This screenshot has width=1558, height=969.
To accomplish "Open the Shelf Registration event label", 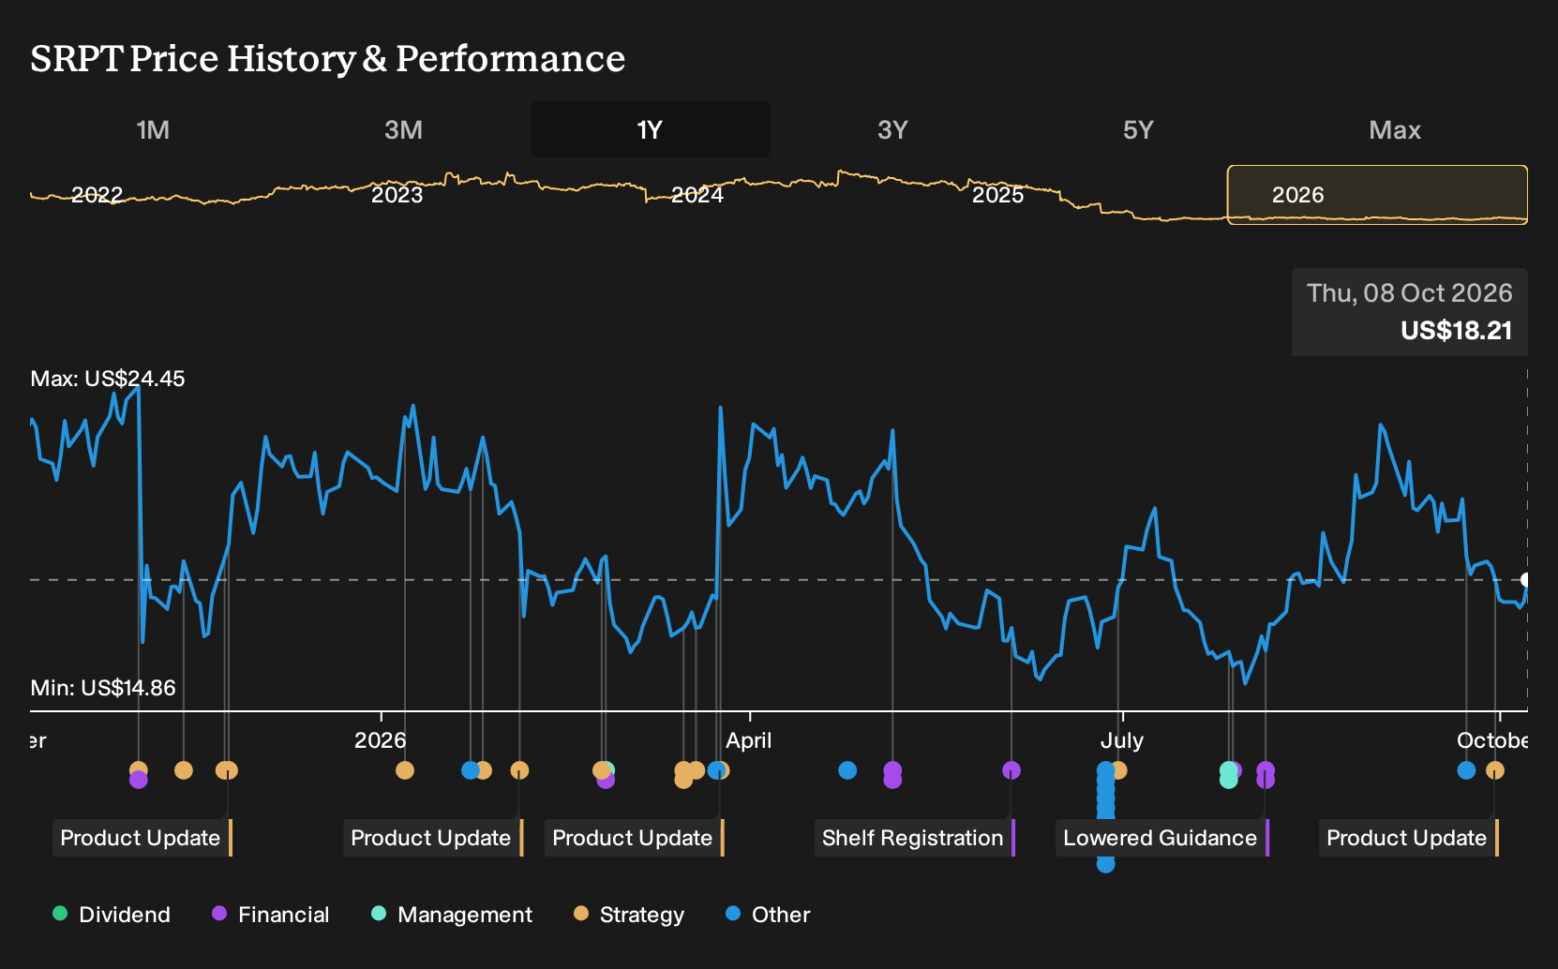I will pos(914,838).
